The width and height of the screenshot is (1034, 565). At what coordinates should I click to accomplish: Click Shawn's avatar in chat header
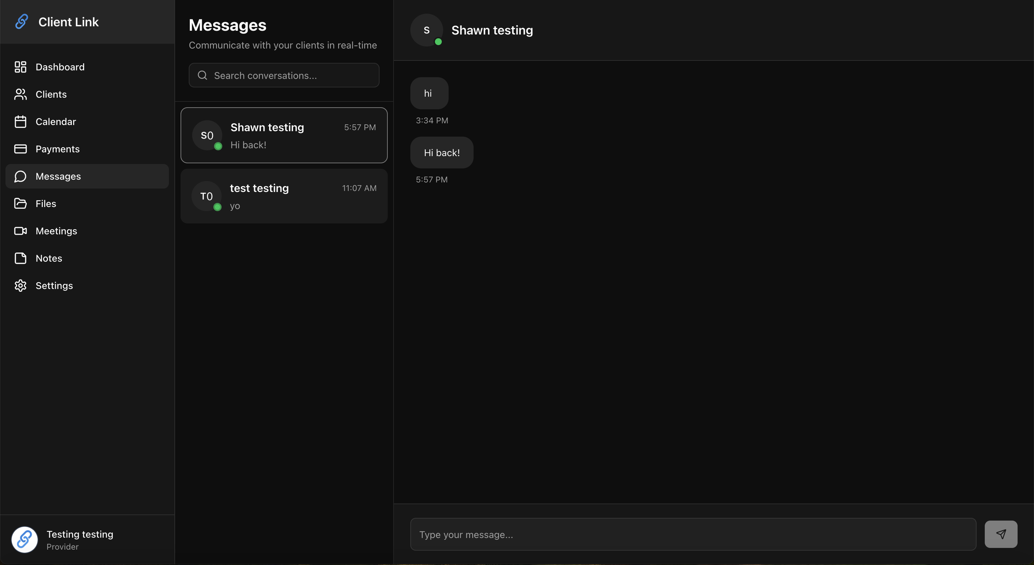tap(426, 30)
